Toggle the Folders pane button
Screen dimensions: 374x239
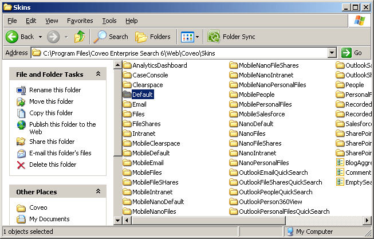tap(153, 37)
